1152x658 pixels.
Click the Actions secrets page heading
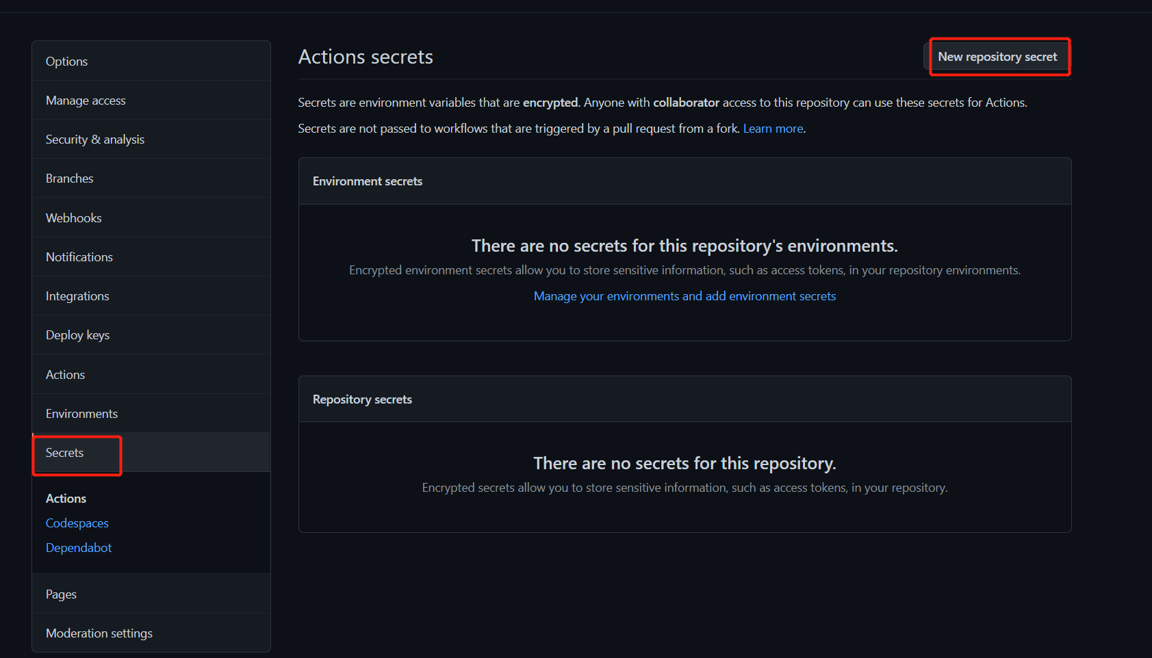click(366, 57)
